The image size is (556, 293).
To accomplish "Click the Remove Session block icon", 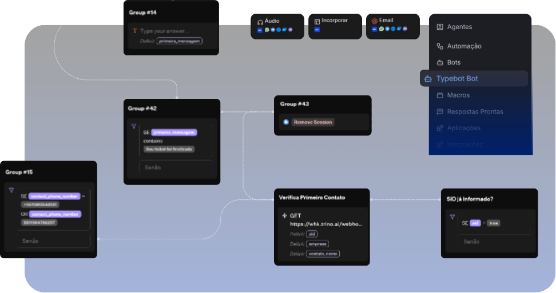I will pyautogui.click(x=286, y=122).
